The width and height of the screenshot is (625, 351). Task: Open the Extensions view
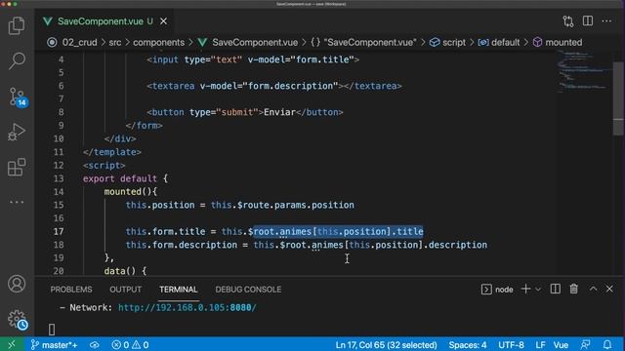pyautogui.click(x=17, y=167)
